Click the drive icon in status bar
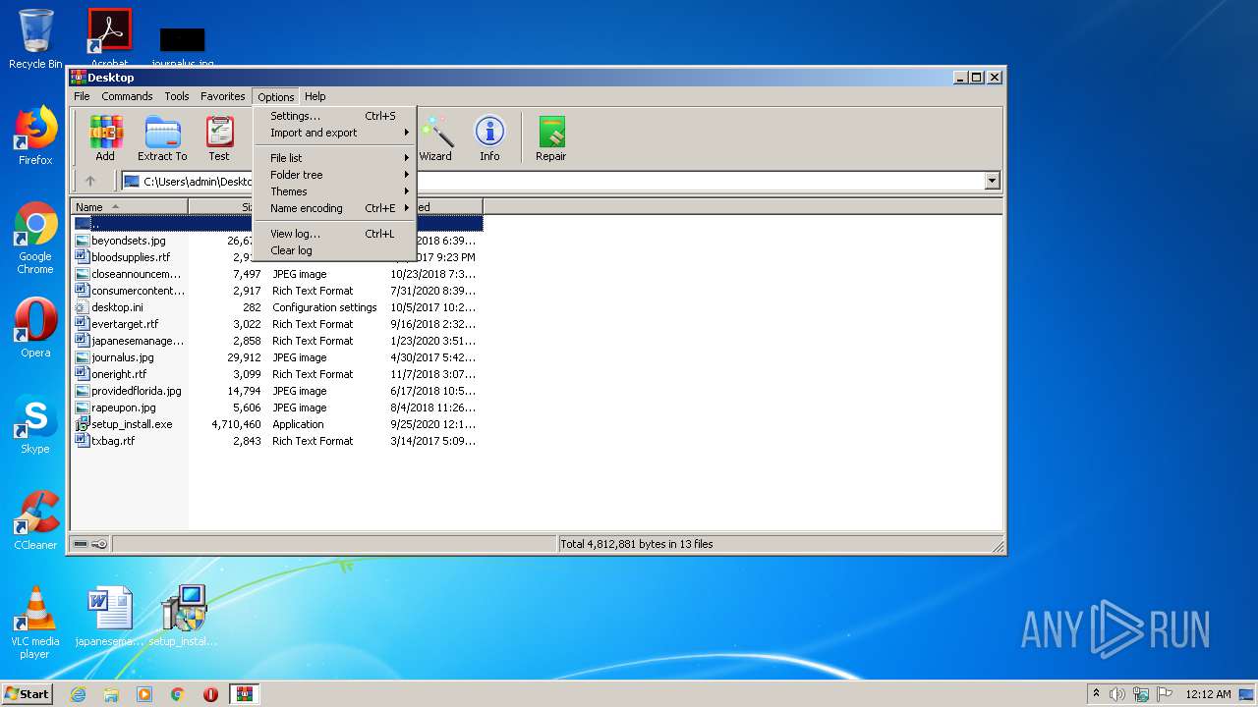Screen dimensions: 1258x707 (x=81, y=544)
